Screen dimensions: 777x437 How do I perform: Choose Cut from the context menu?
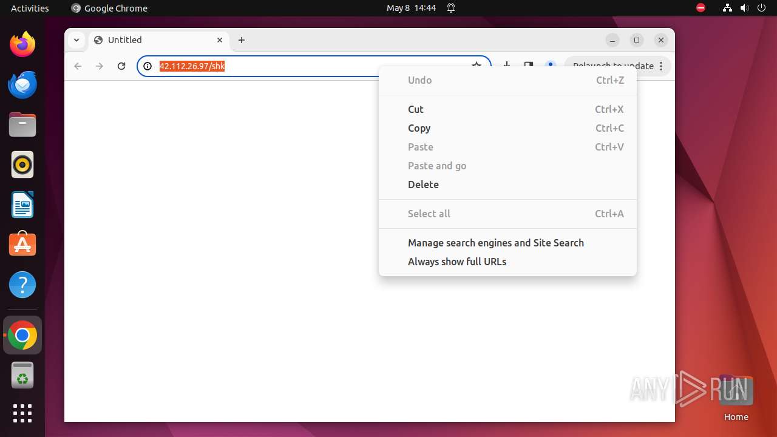pos(507,109)
